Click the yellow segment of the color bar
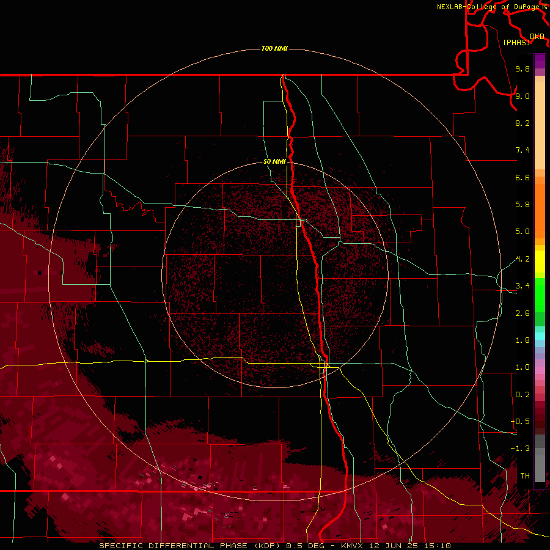The width and height of the screenshot is (550, 550). (540, 262)
